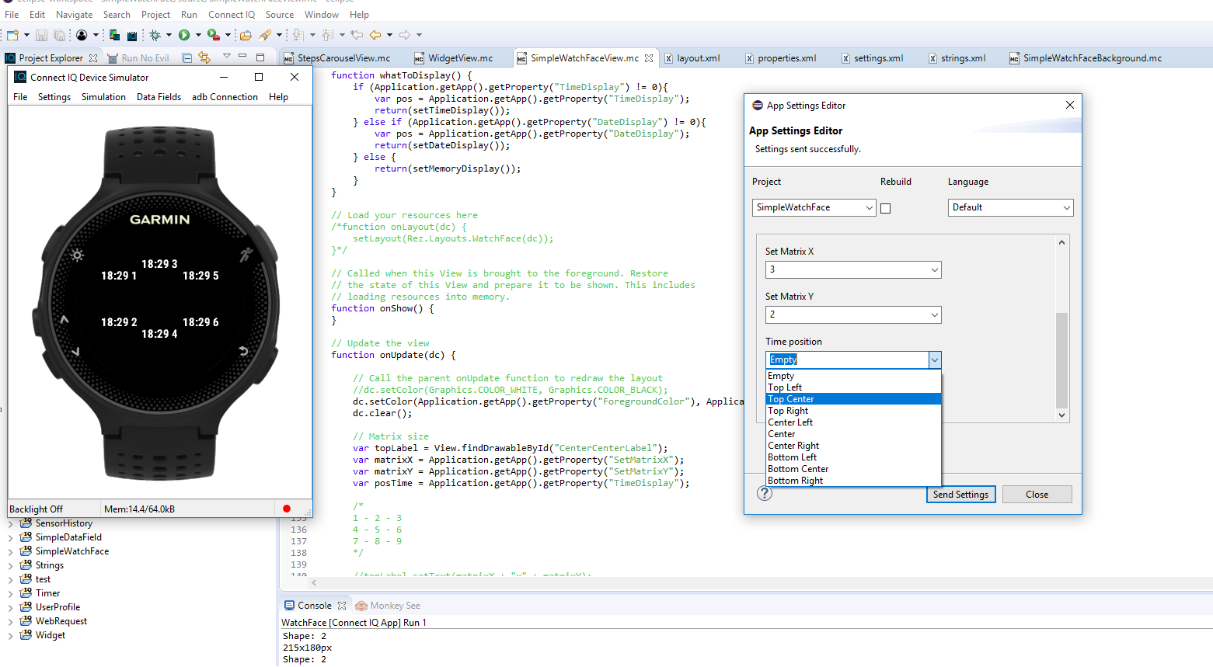This screenshot has width=1213, height=667.
Task: Open the Language Default dropdown
Action: point(1010,207)
